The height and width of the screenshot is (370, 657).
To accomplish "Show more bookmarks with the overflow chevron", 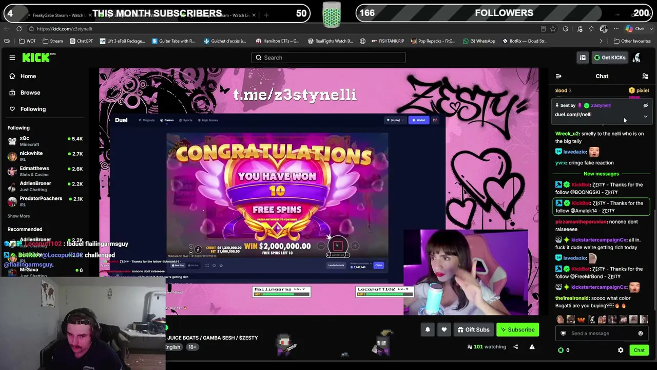I will click(x=601, y=41).
